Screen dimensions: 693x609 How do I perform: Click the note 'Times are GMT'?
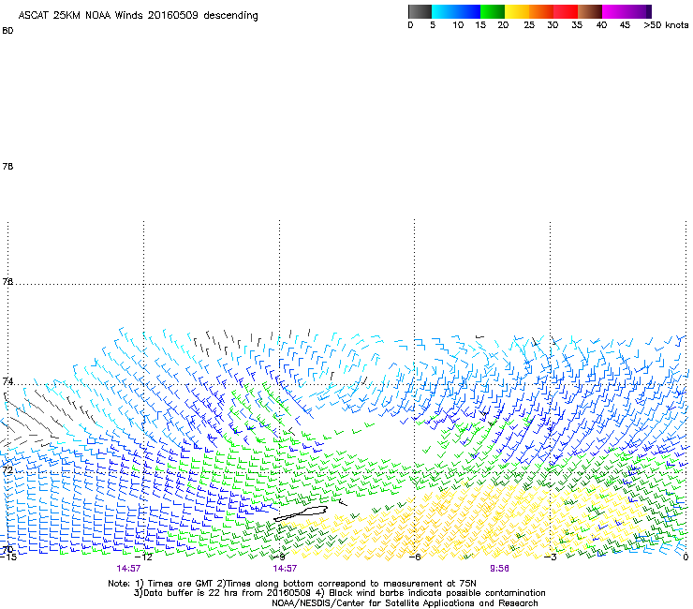coord(181,584)
